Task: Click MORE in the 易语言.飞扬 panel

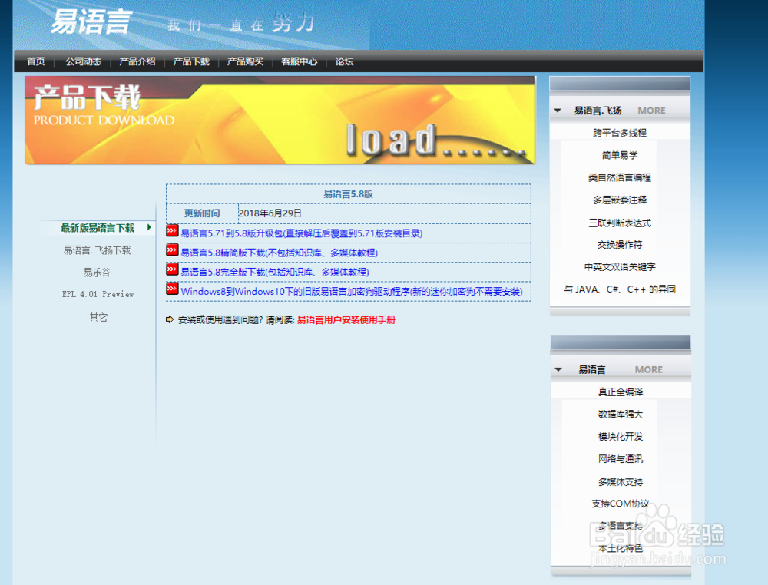Action: [651, 110]
